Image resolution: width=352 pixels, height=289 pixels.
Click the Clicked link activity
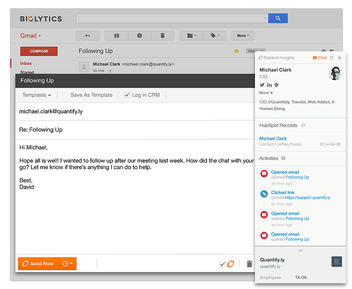(x=282, y=192)
